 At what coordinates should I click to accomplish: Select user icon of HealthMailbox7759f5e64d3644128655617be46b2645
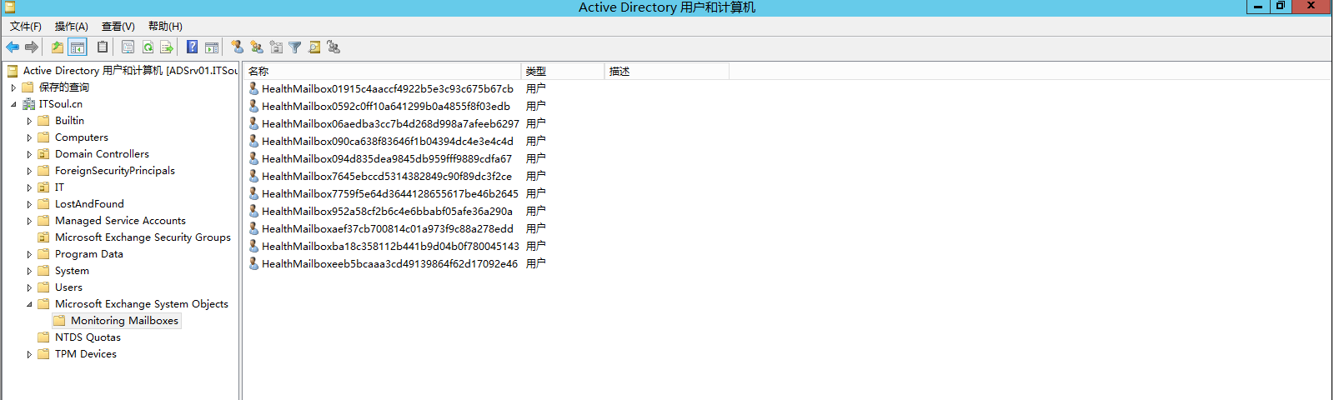point(254,193)
